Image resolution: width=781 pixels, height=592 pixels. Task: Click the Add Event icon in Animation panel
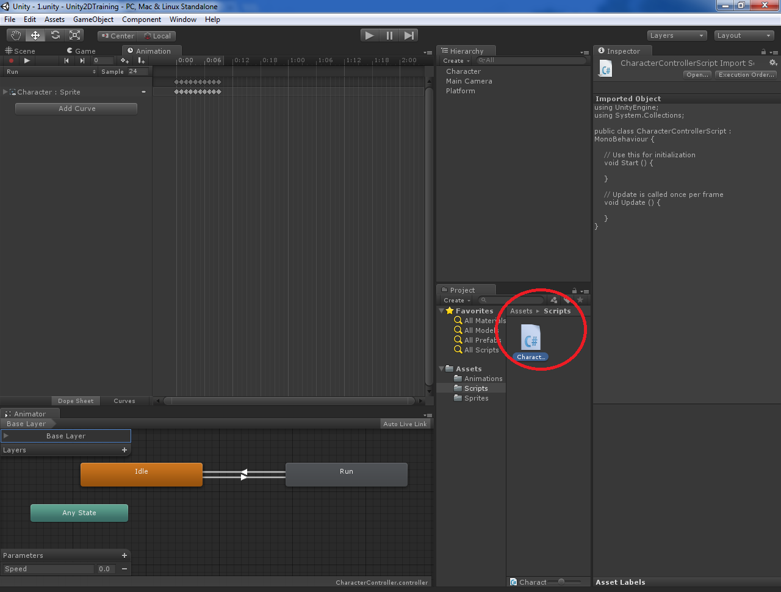tap(141, 61)
